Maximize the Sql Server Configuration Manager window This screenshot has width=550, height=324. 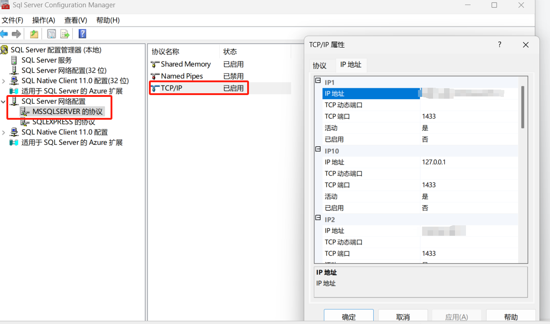(494, 5)
